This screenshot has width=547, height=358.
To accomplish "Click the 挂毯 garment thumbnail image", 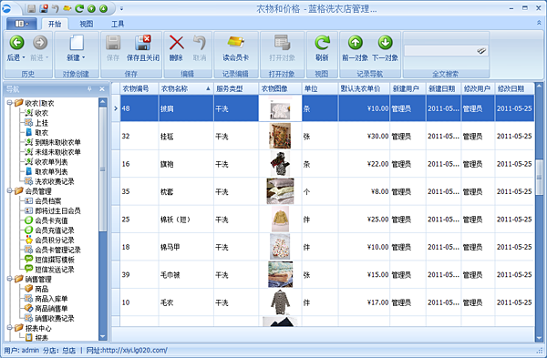I will (x=280, y=136).
